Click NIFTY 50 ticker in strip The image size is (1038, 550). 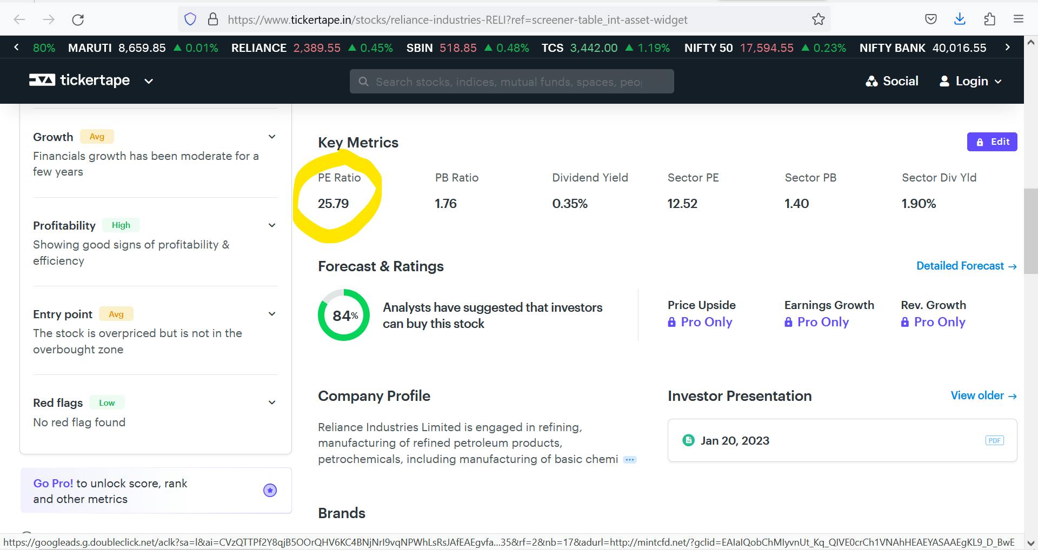click(765, 48)
